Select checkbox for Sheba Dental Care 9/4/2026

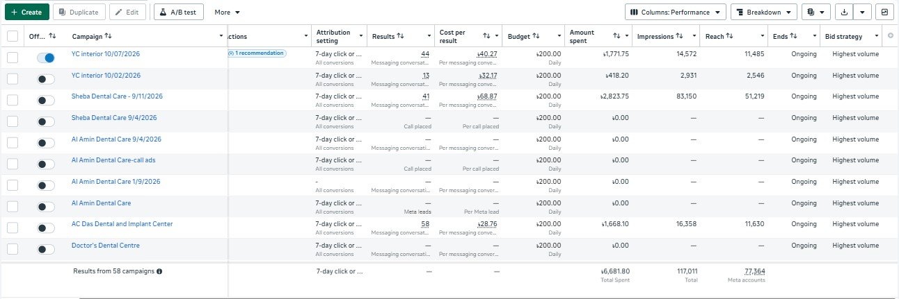pyautogui.click(x=13, y=121)
